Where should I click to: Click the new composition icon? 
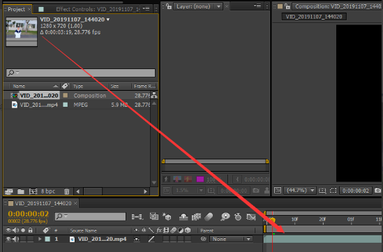click(x=33, y=191)
